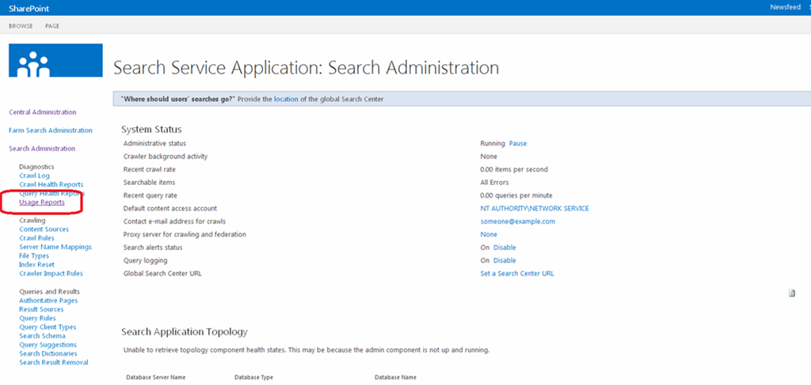Click the System Status heading
The image size is (811, 385).
coord(151,129)
